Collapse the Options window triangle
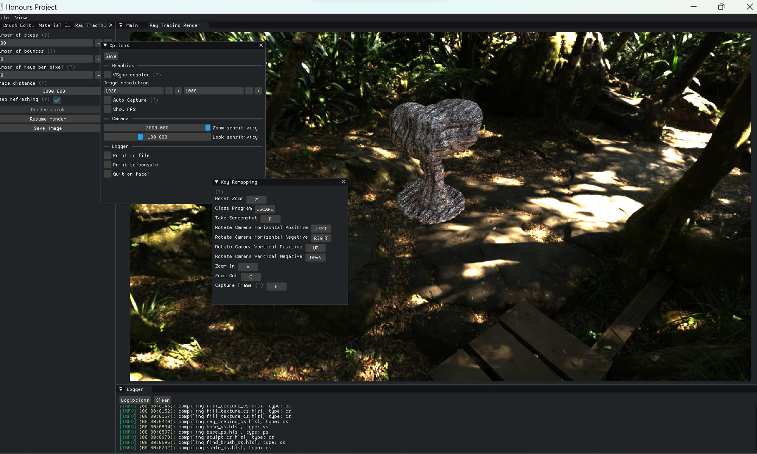 [x=105, y=45]
